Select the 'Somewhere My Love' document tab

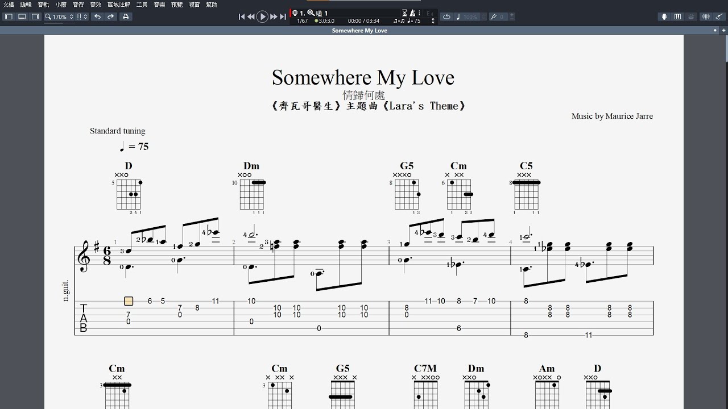[x=359, y=31]
